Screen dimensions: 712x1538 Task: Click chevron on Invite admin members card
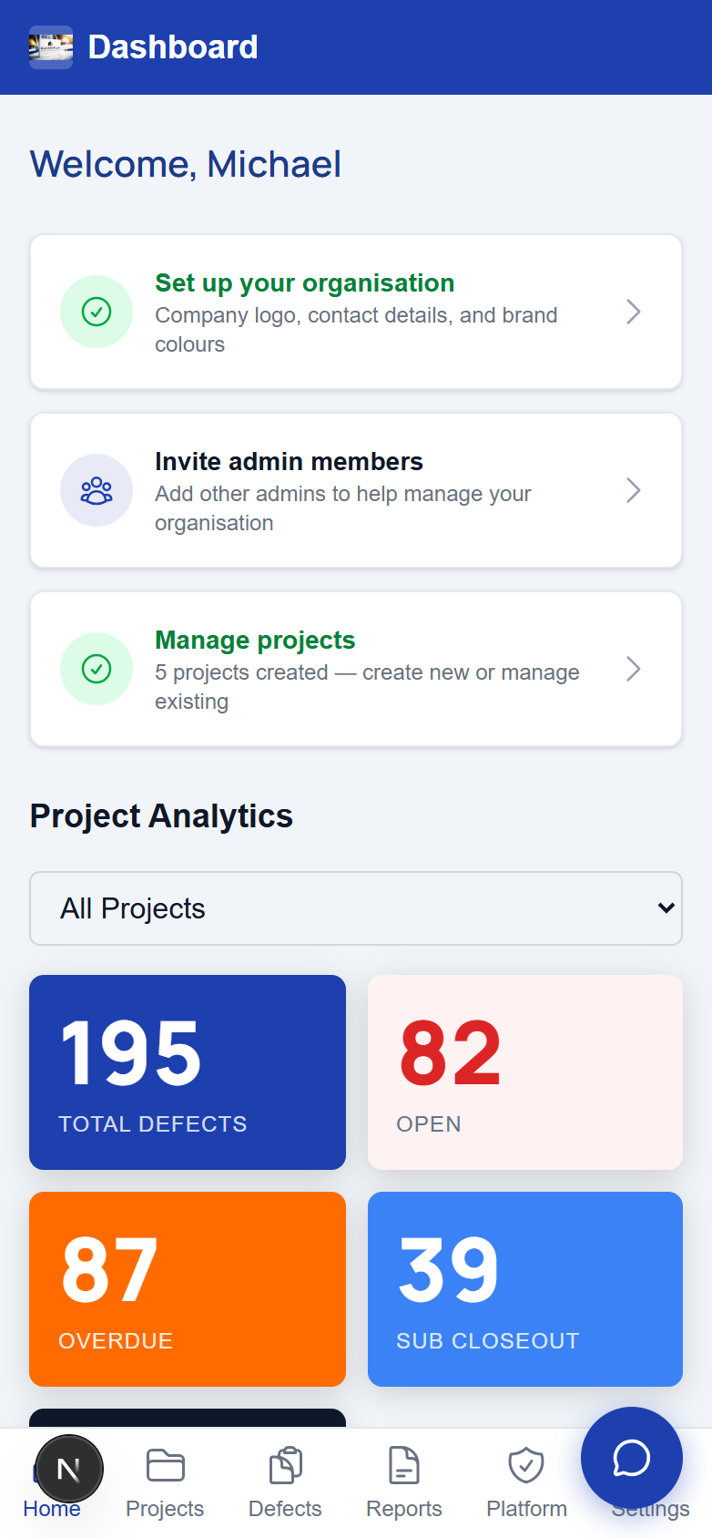click(x=634, y=490)
